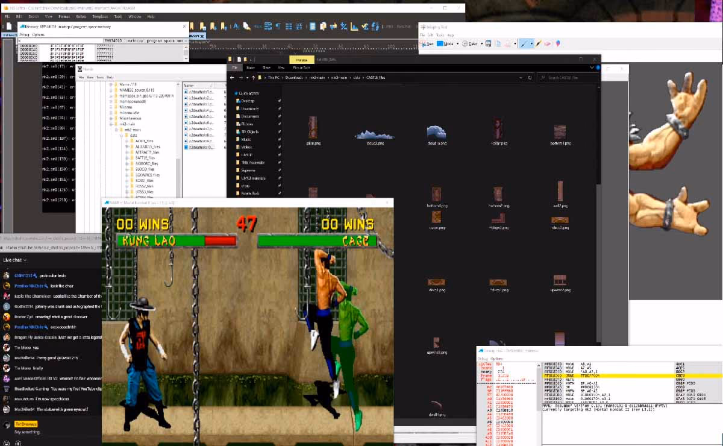This screenshot has height=446, width=723.
Task: Open the File menu in Snipping Tool
Action: click(423, 35)
